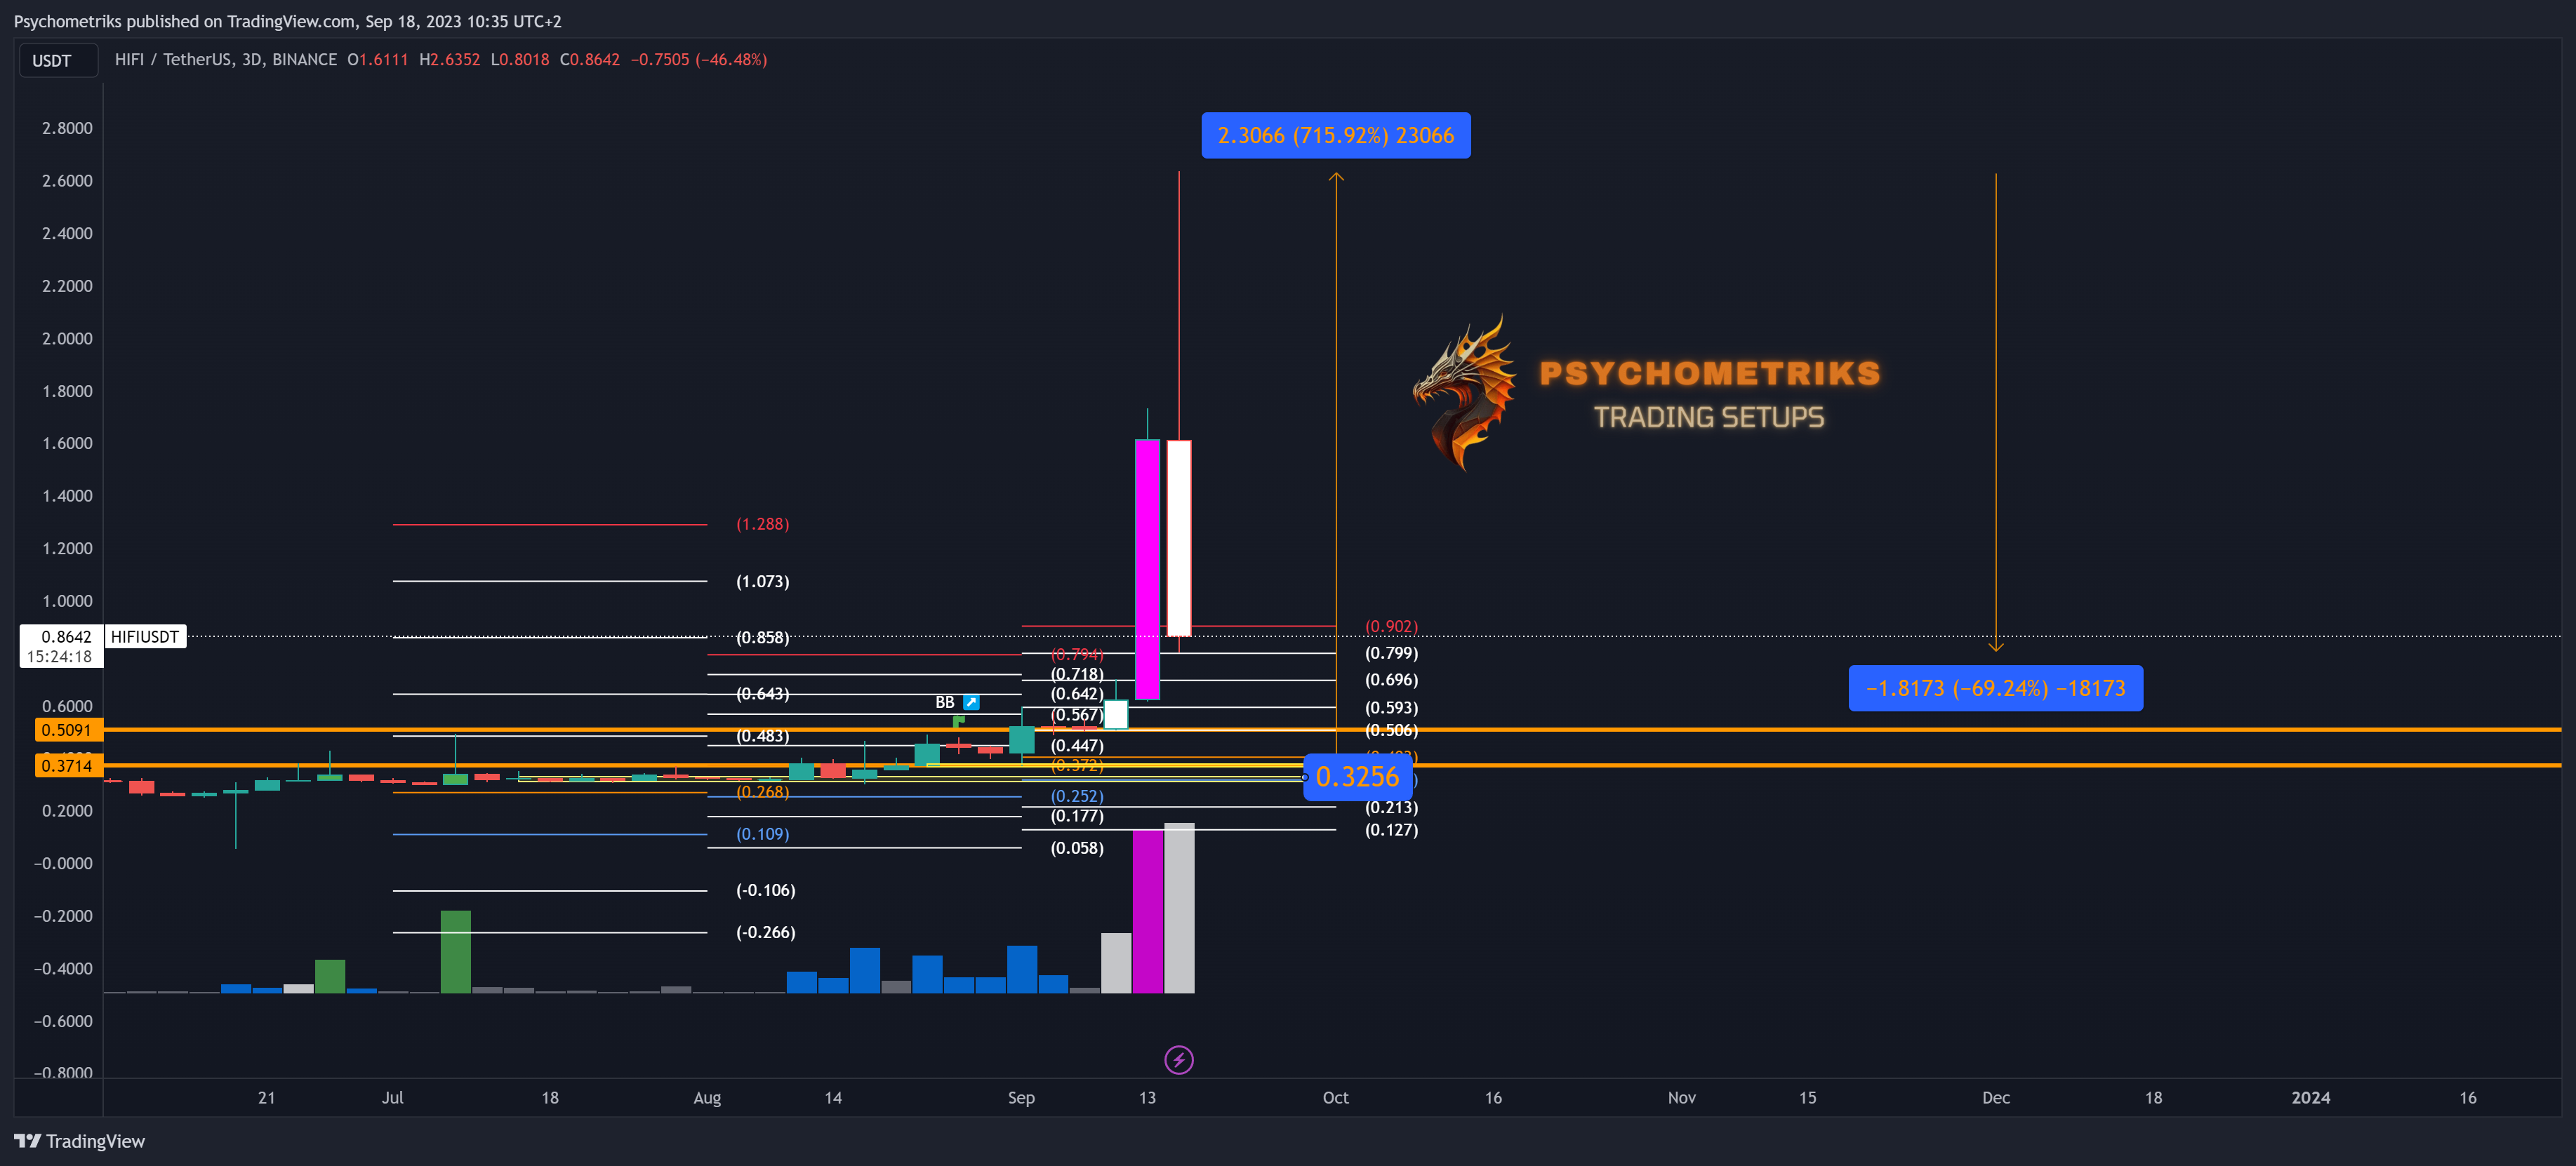Image resolution: width=2576 pixels, height=1166 pixels.
Task: Click the blue arrow icon beside BB
Action: pos(971,702)
